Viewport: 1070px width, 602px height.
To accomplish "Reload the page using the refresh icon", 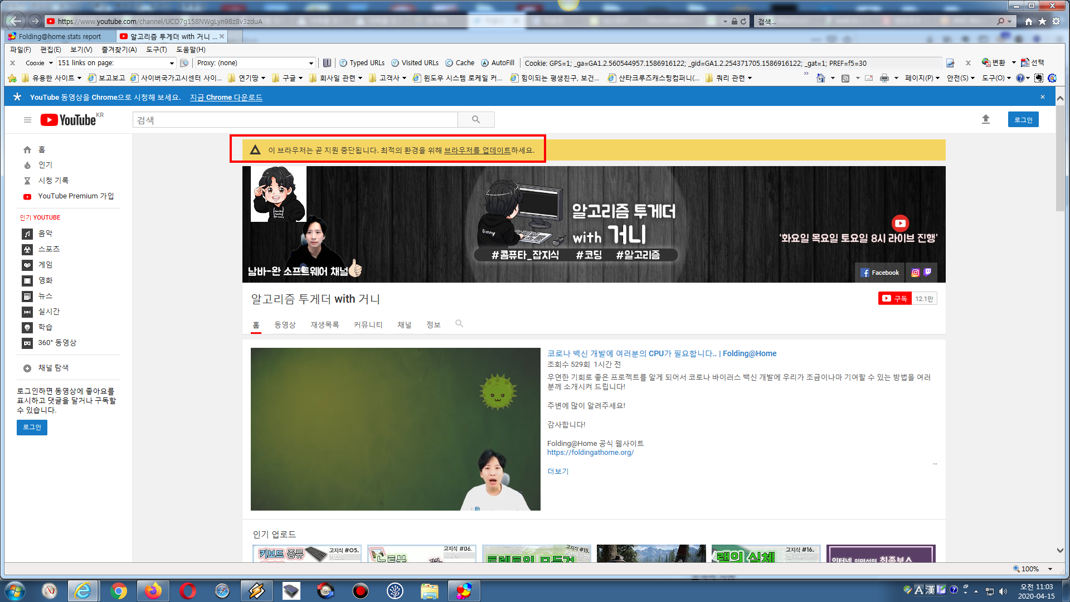I will pyautogui.click(x=743, y=21).
